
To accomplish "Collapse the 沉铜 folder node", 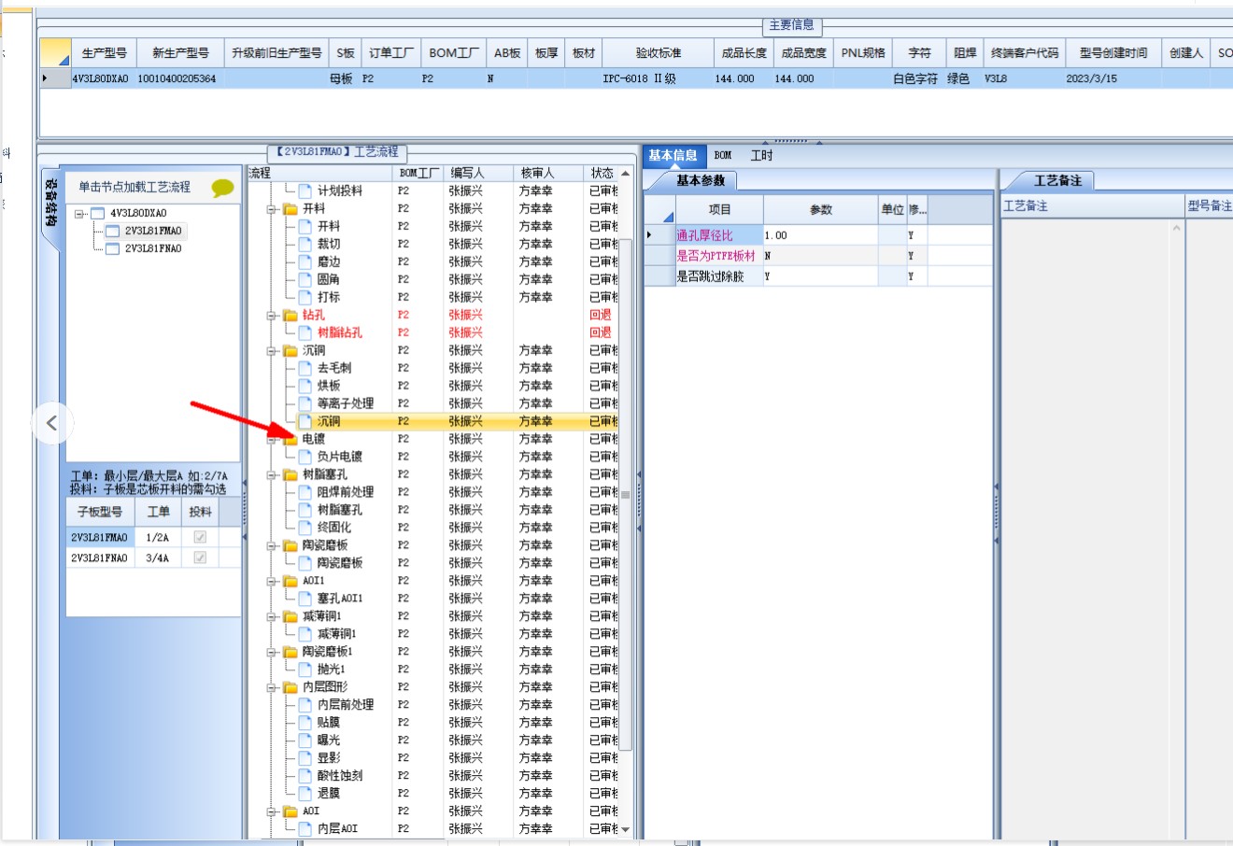I will (272, 351).
